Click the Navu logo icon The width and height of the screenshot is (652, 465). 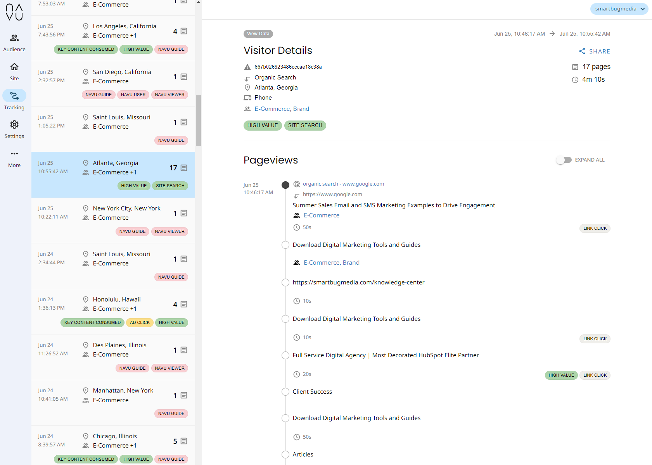point(14,12)
